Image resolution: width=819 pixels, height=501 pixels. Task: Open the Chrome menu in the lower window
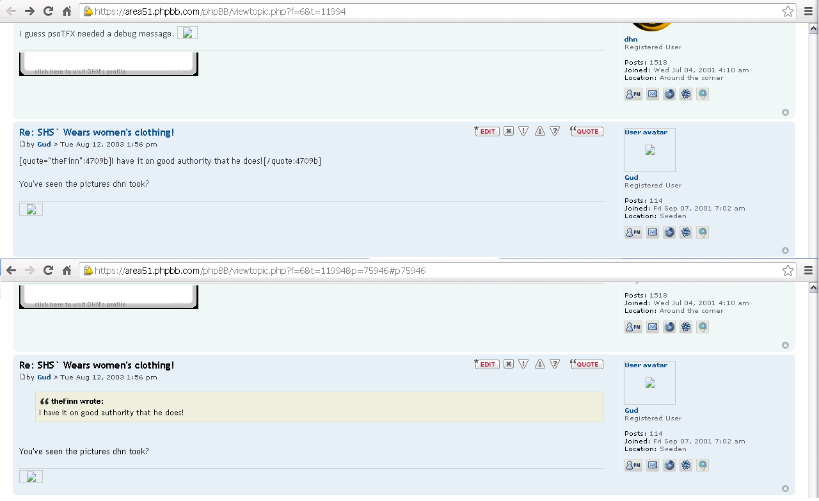(808, 271)
